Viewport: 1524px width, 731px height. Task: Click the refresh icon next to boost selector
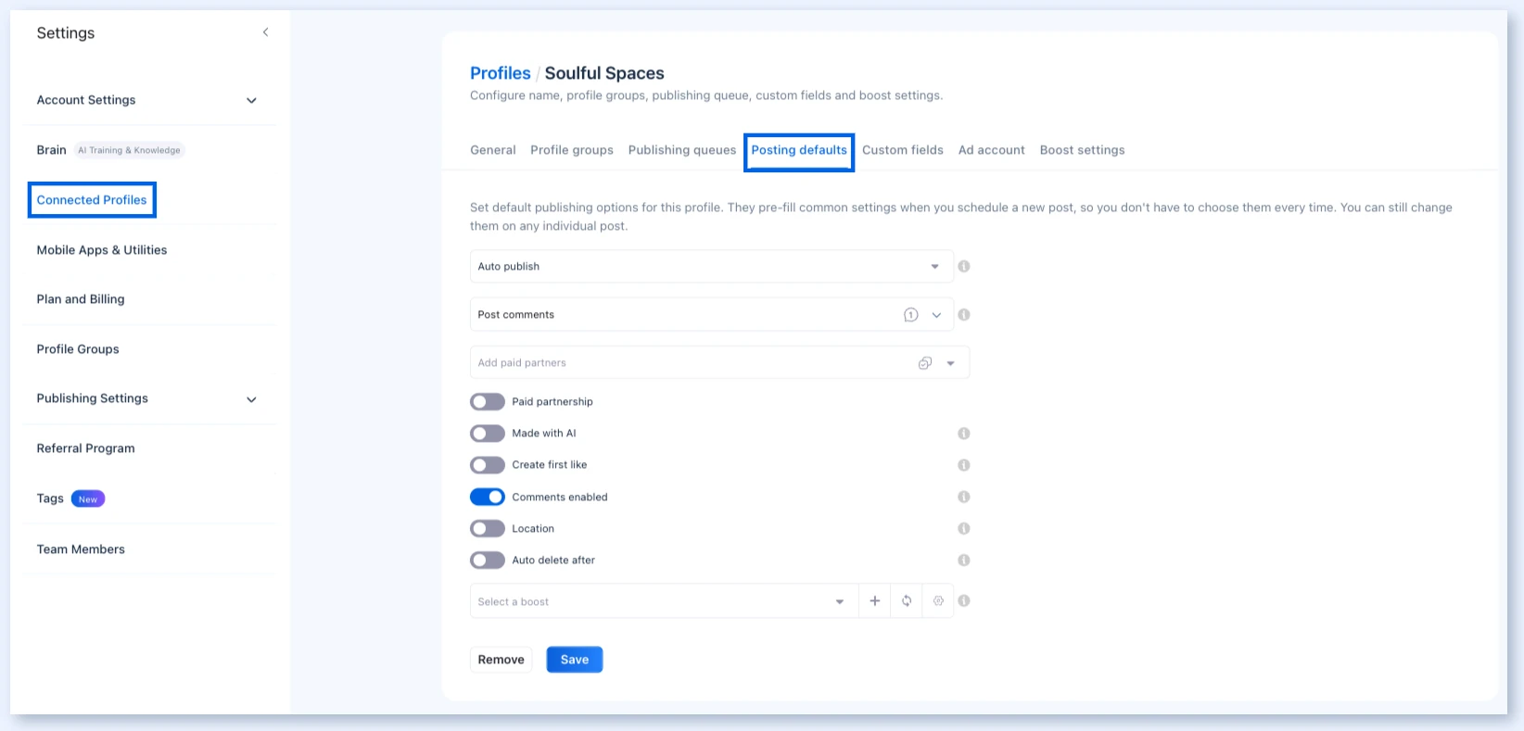point(907,600)
